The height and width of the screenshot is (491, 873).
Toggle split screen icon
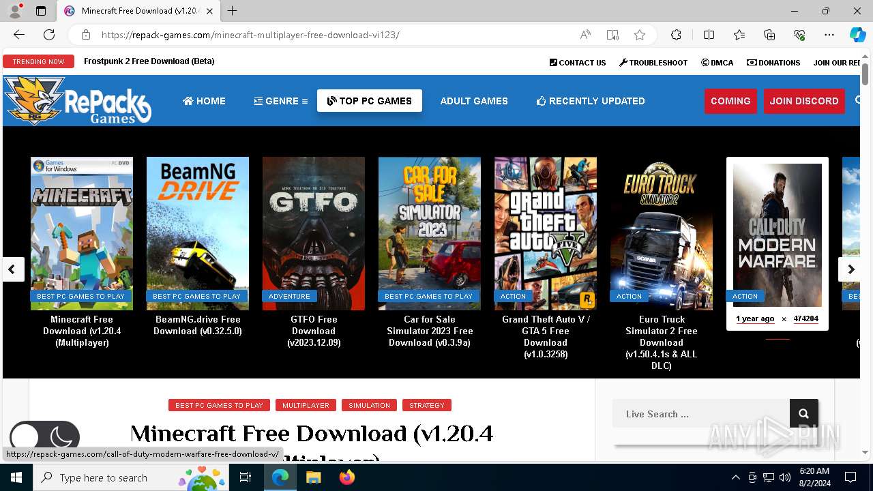click(709, 35)
